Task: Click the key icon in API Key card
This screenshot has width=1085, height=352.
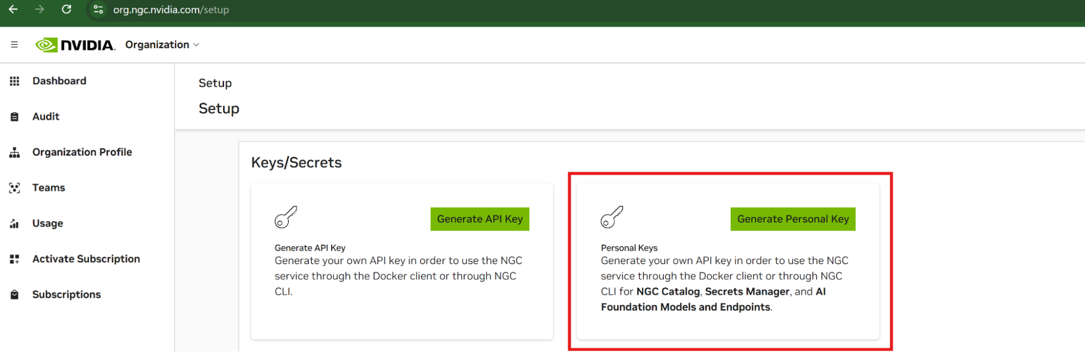Action: pyautogui.click(x=285, y=217)
